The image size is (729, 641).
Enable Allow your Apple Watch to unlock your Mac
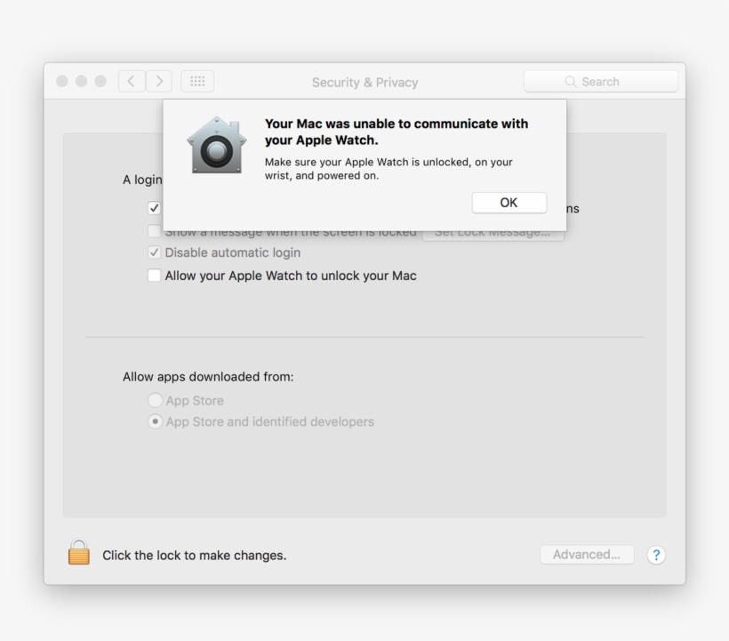coord(154,276)
